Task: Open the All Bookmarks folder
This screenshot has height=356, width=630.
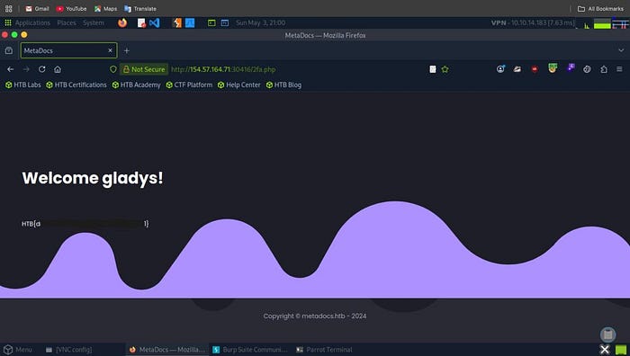Action: coord(600,8)
